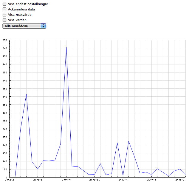Click the blue arrows on the area selector
The height and width of the screenshot is (182, 189).
(44, 26)
